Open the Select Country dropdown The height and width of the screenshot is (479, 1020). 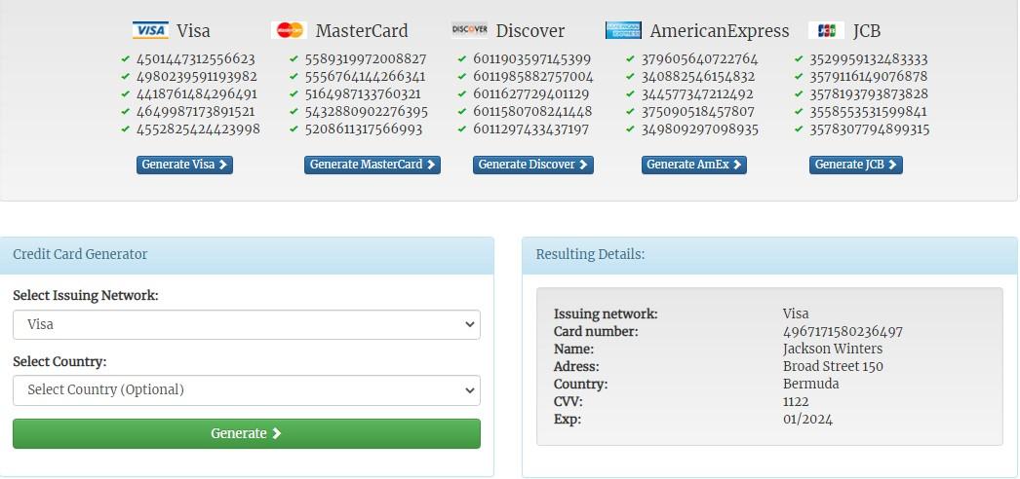click(247, 390)
